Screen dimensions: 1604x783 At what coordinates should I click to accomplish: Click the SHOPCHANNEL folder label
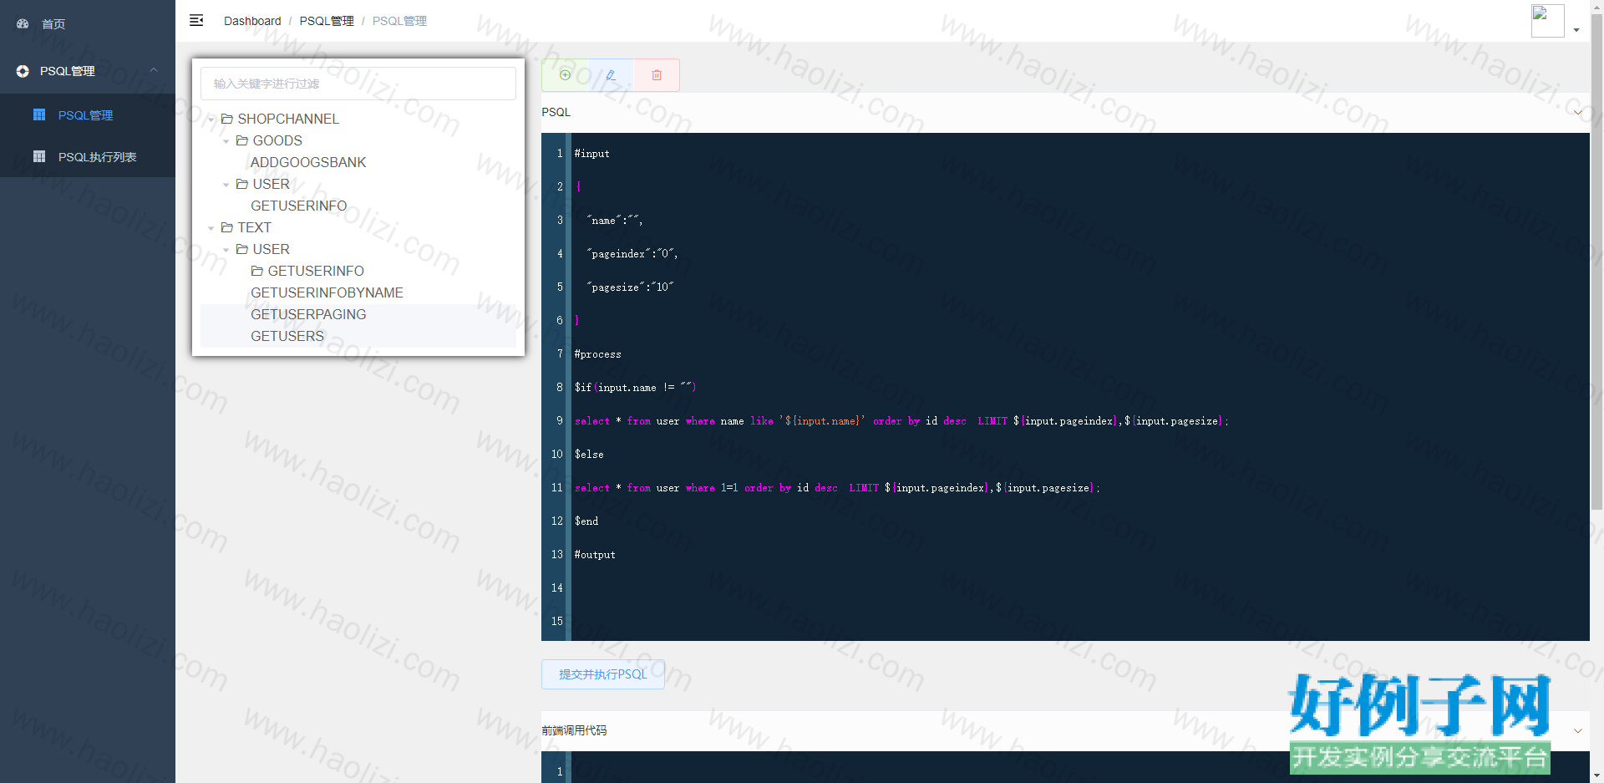coord(288,119)
